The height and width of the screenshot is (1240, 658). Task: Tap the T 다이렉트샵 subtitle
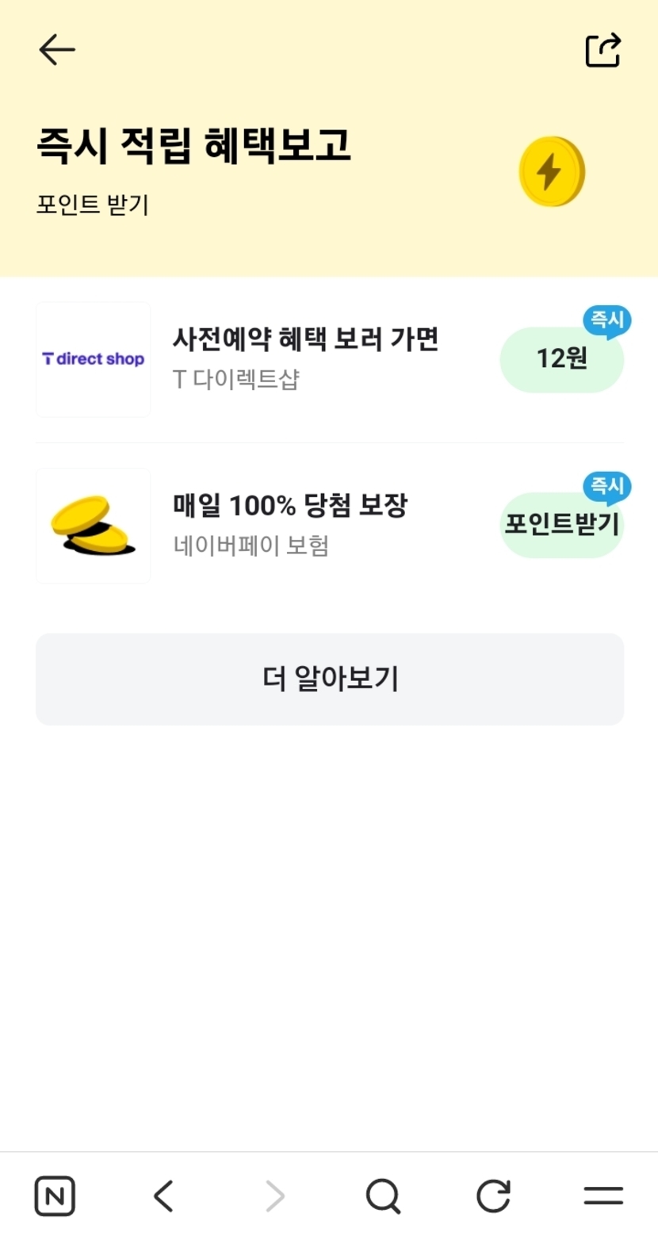[236, 380]
